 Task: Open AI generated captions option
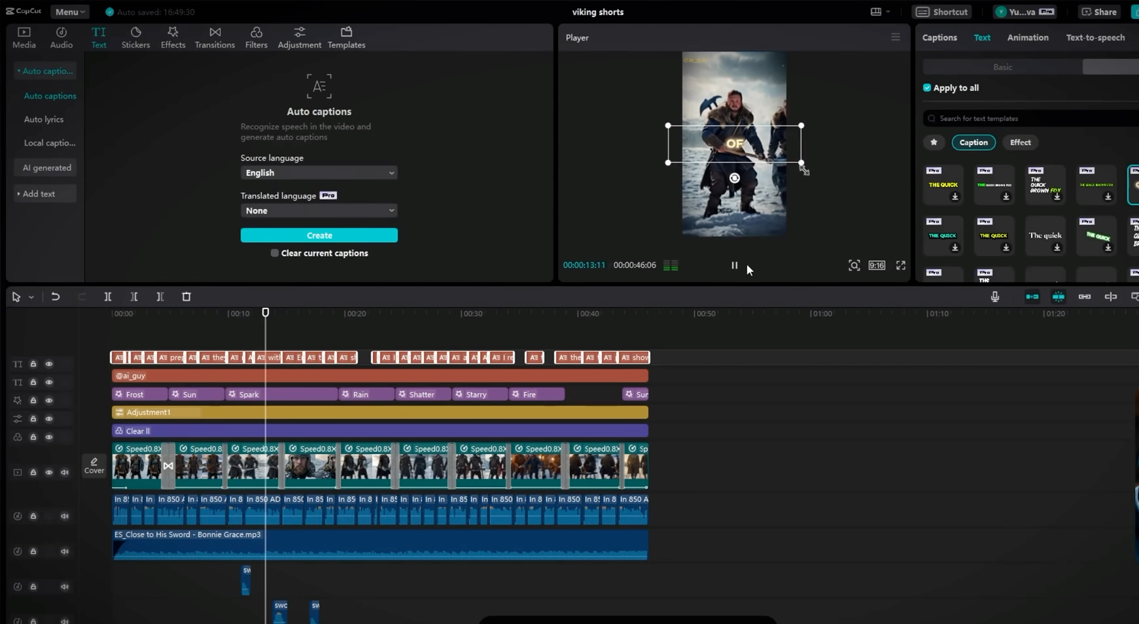pos(46,168)
